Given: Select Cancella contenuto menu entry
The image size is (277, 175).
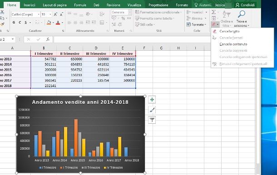Looking at the screenshot, I should [233, 44].
